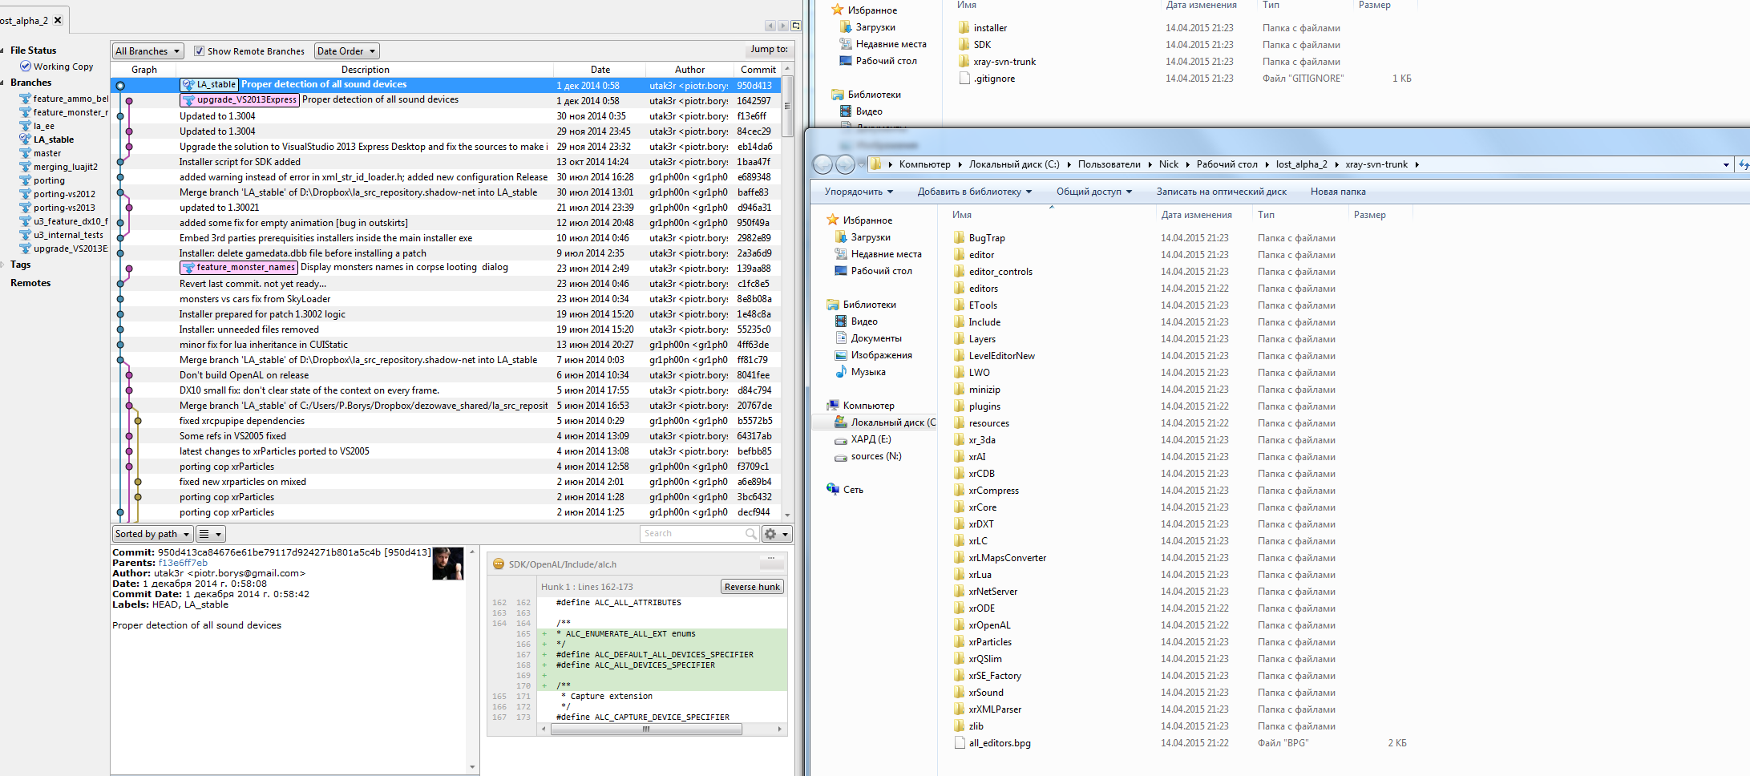The width and height of the screenshot is (1750, 776).
Task: Click the all_editors.bpg file icon
Action: click(960, 743)
